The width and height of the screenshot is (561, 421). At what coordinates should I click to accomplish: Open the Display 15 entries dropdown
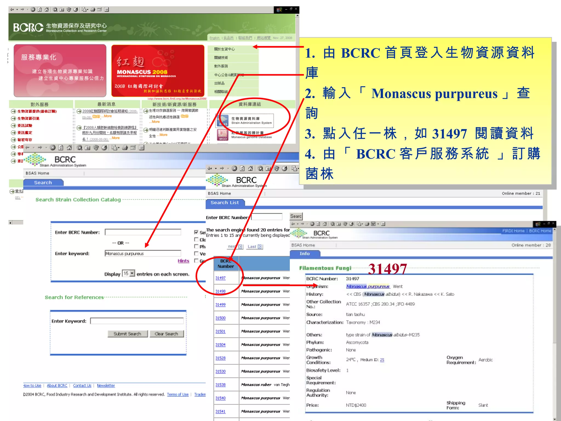(132, 274)
